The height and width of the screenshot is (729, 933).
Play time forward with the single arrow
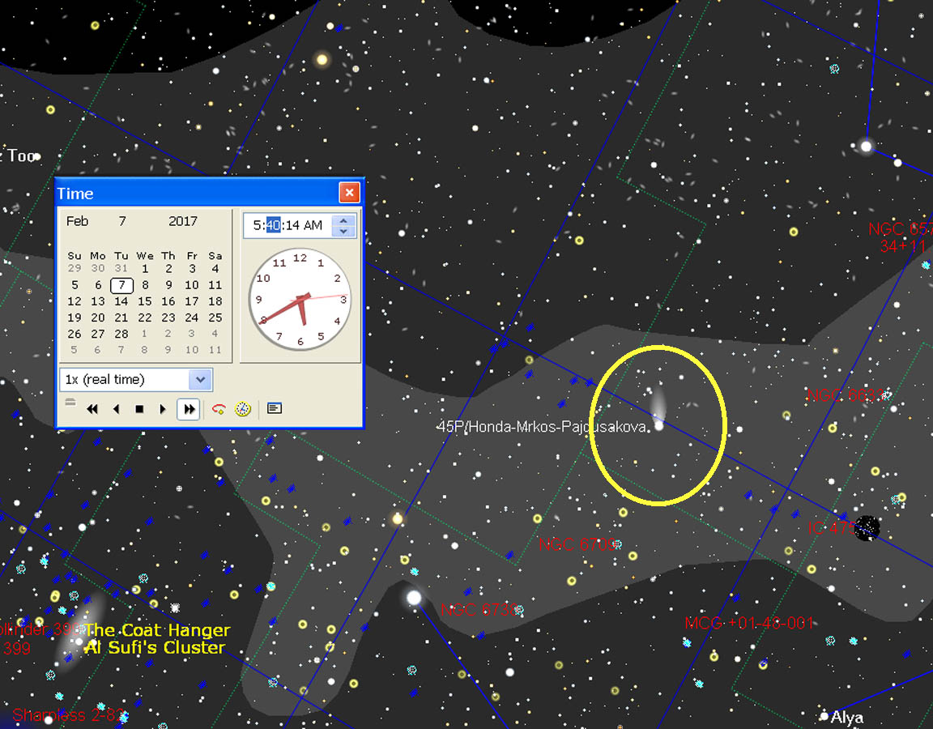pyautogui.click(x=163, y=409)
